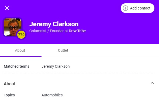Click the plus circle icon in Add contact
Image resolution: width=159 pixels, height=101 pixels.
tap(125, 8)
